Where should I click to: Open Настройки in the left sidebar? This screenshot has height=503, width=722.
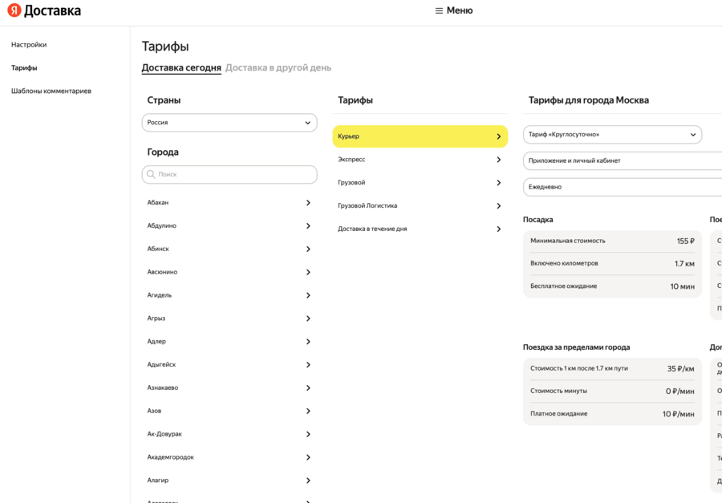pos(29,45)
